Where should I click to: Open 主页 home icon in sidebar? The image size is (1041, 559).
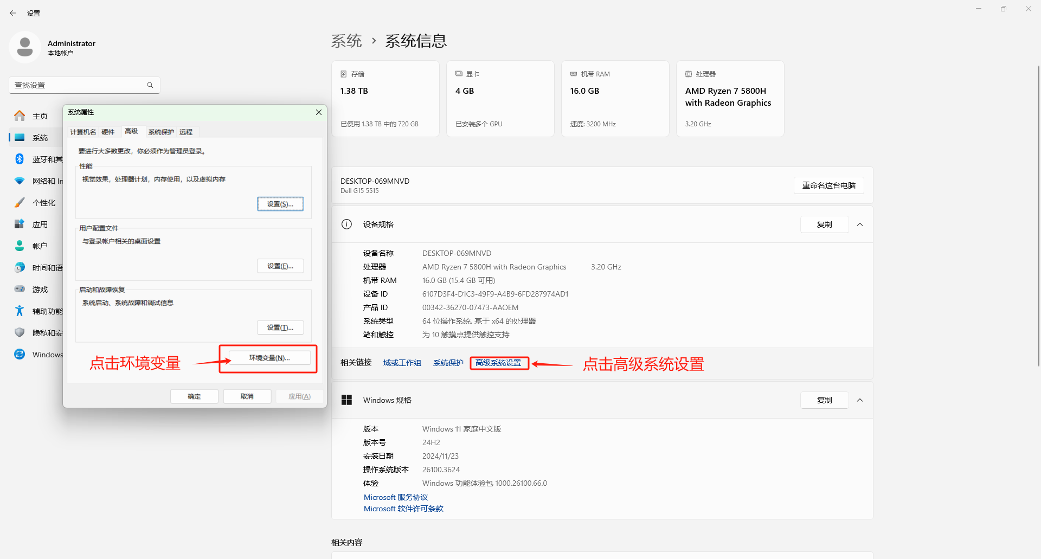coord(20,115)
